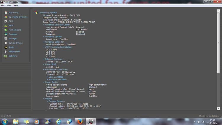Click the RAM module icon
This screenshot has width=222, height=125.
click(5, 25)
